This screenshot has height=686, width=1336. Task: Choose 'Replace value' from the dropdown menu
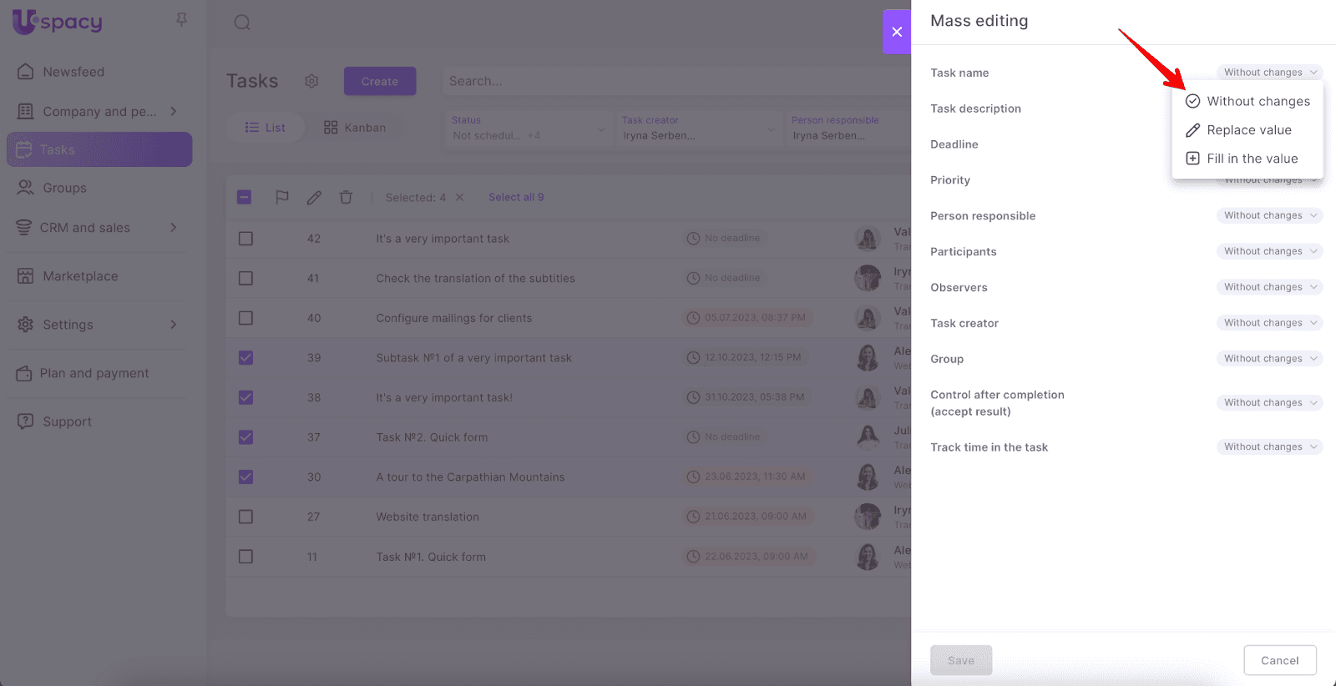(1248, 130)
